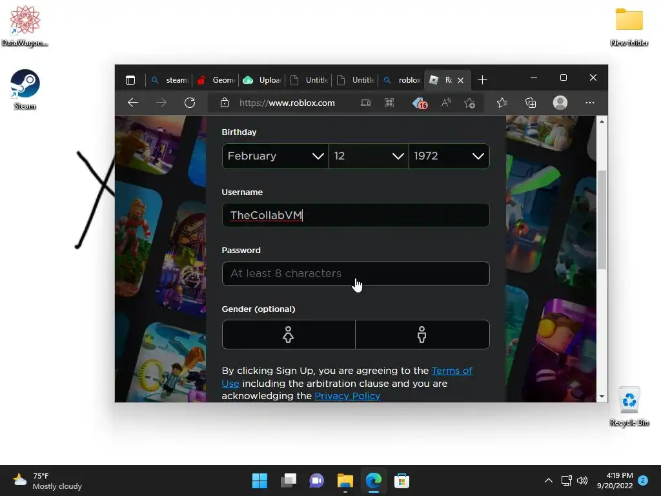661x496 pixels.
Task: Open the Privacy Policy link
Action: coord(347,396)
